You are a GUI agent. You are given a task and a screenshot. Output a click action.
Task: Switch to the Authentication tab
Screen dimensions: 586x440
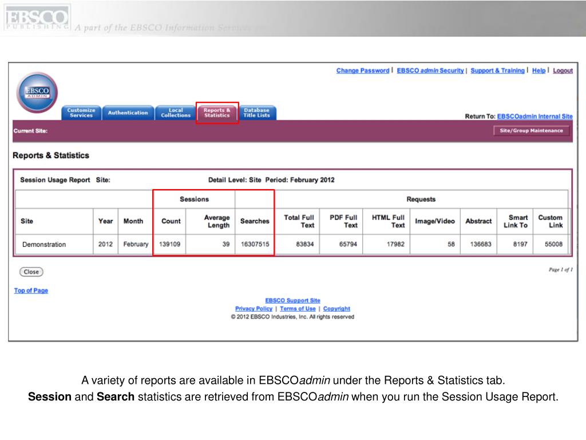pos(128,113)
